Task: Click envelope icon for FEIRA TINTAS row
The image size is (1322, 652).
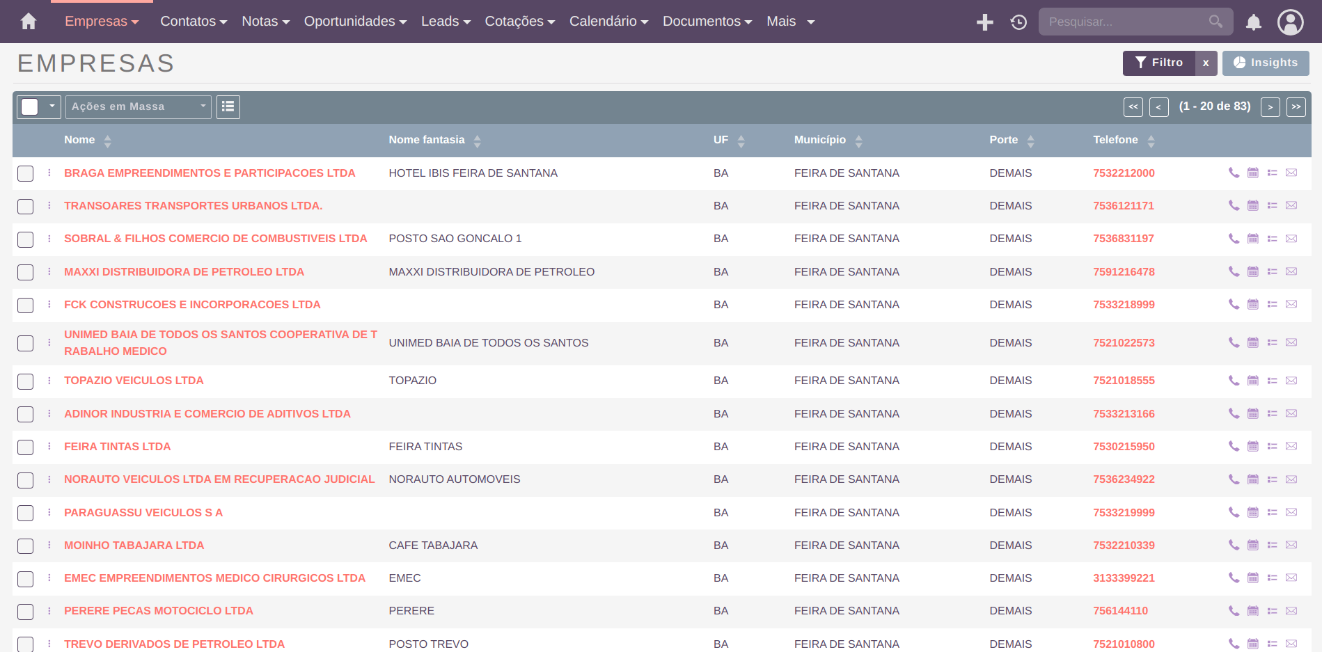Action: pos(1291,446)
